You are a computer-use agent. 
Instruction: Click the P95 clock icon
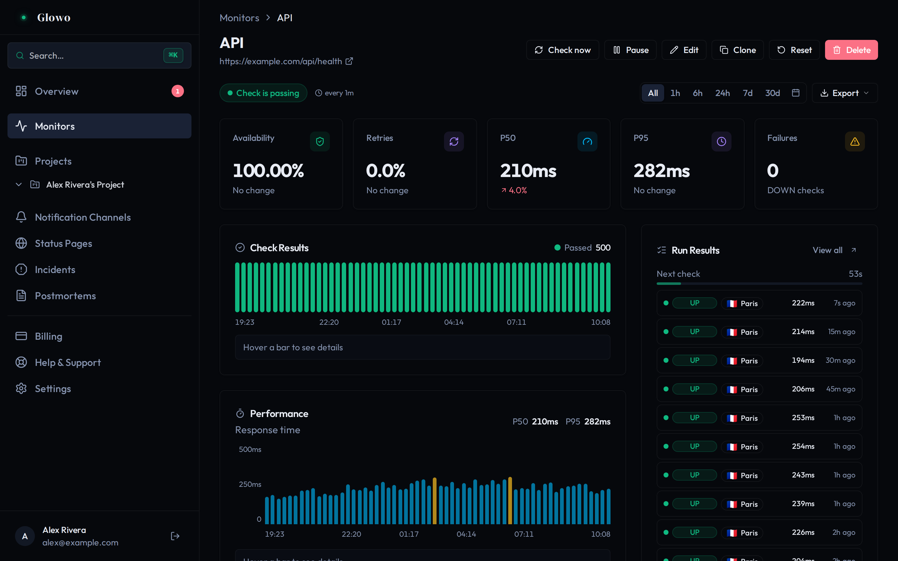722,141
